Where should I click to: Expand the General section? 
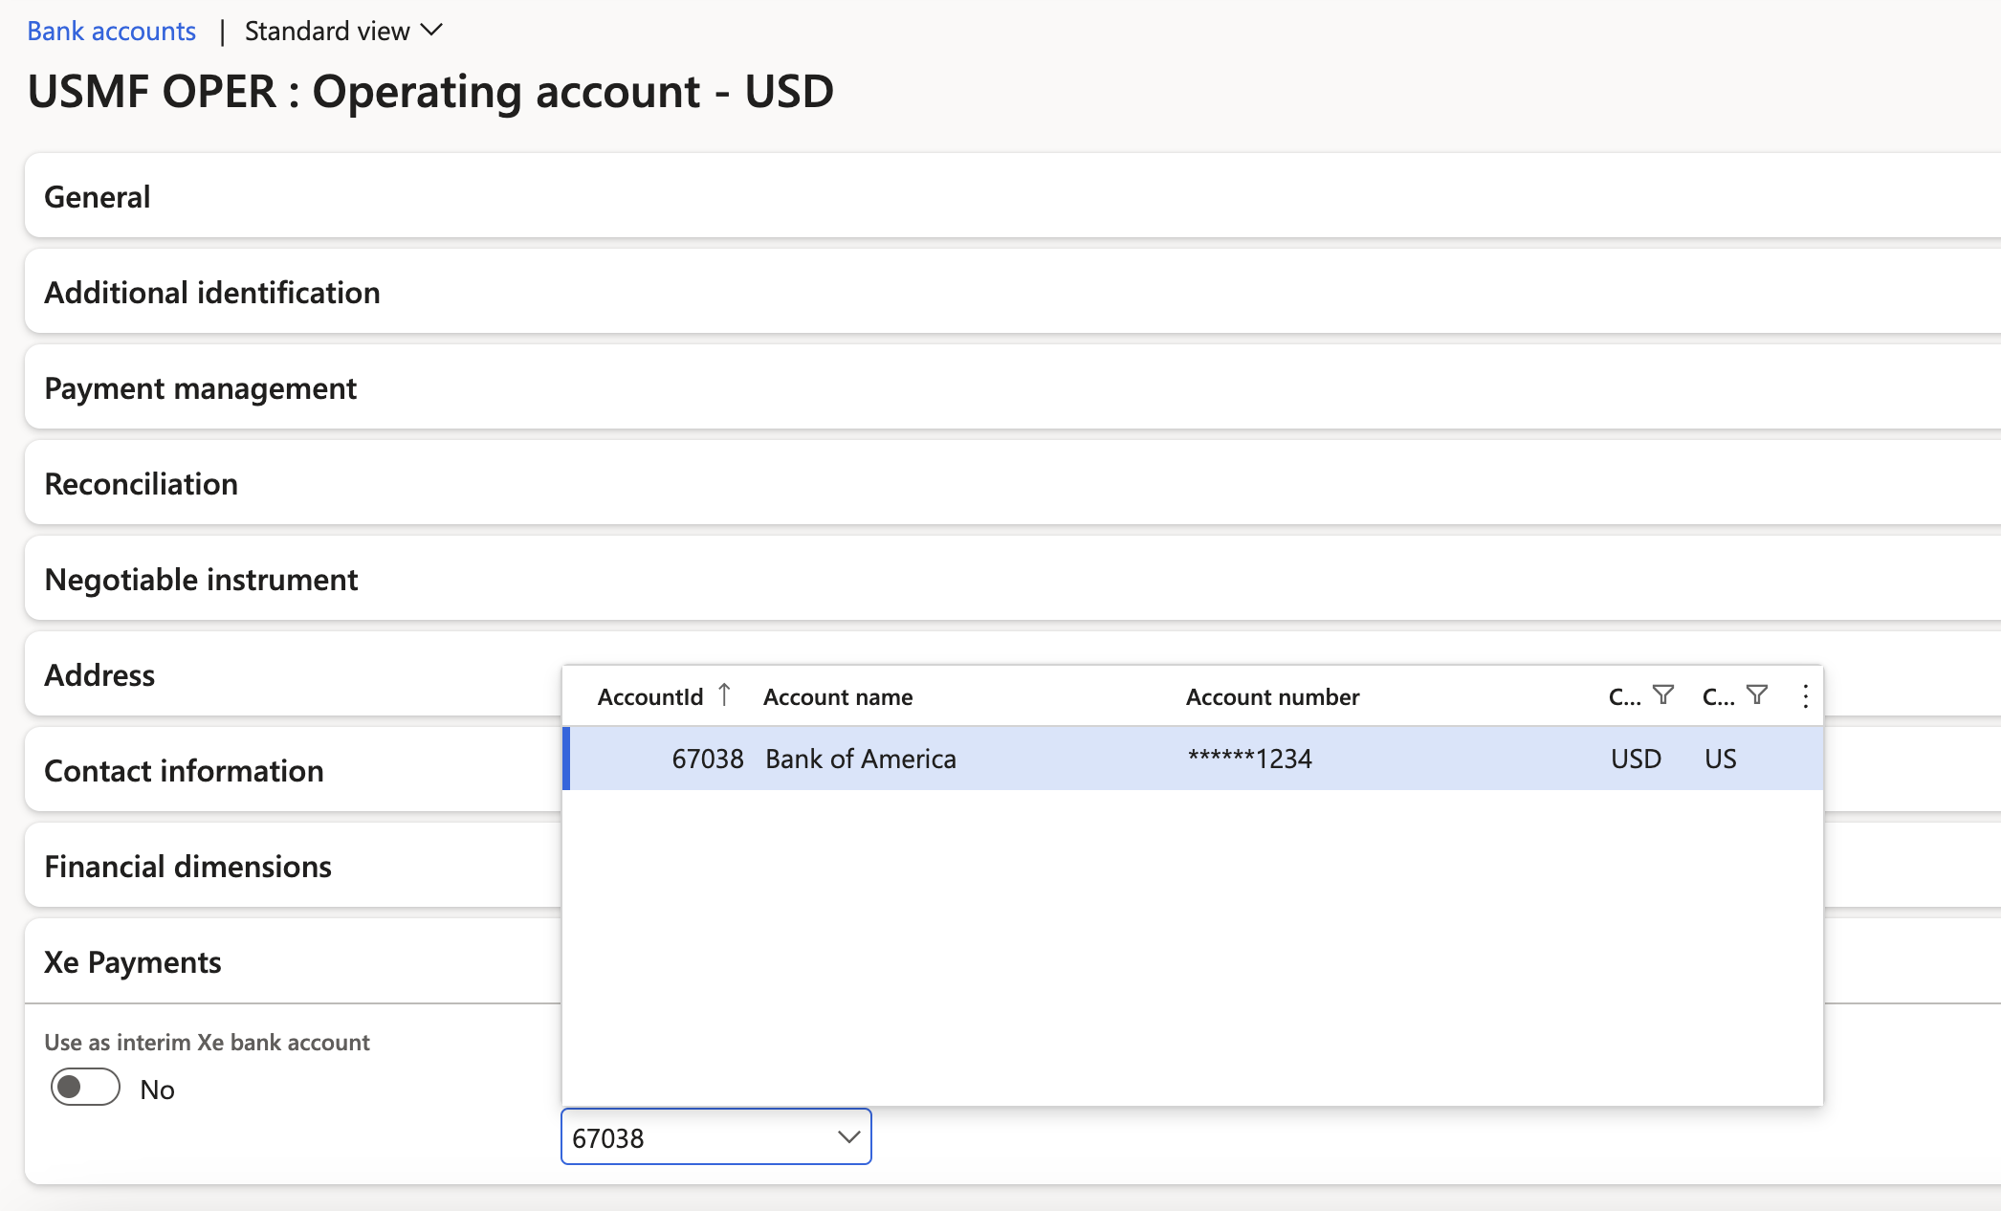point(98,197)
